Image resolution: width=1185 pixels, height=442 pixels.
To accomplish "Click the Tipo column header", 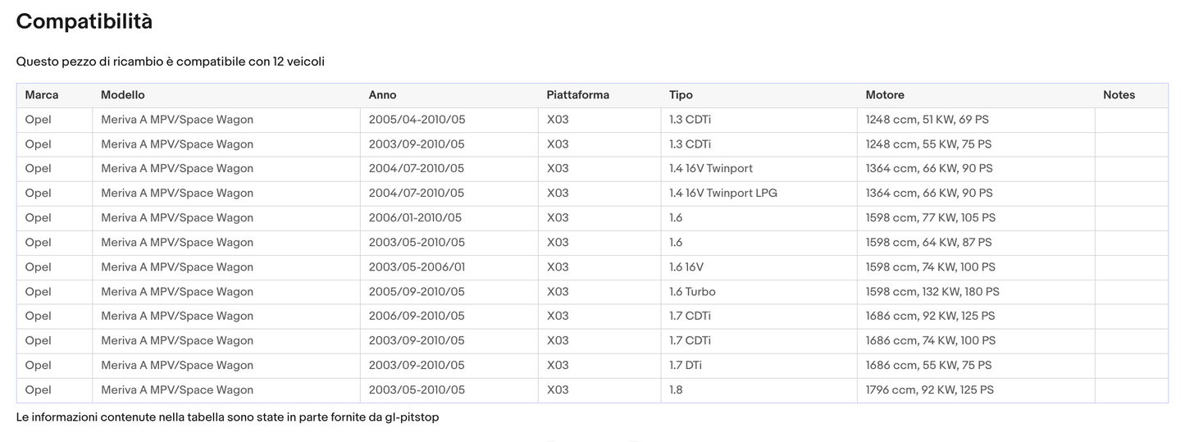I will click(681, 95).
